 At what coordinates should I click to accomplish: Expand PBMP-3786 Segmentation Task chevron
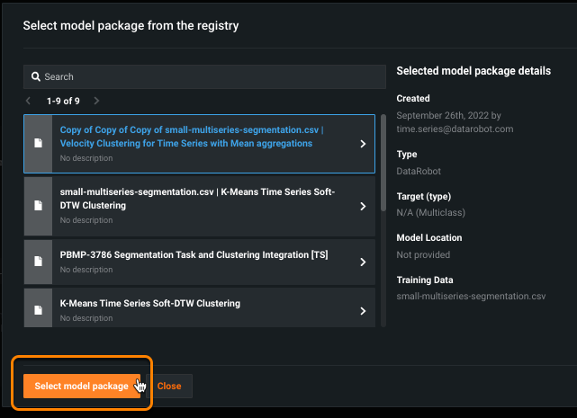[363, 262]
